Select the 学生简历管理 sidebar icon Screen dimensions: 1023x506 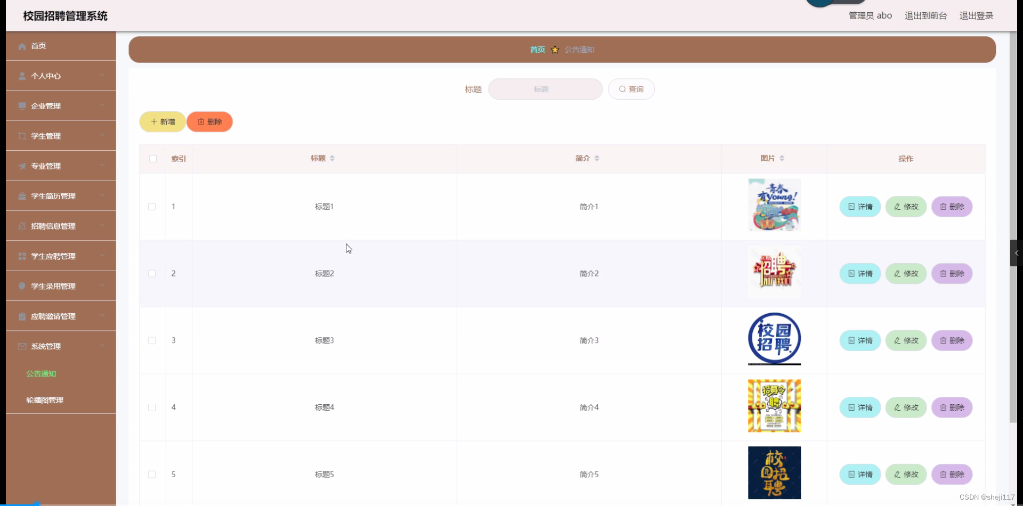[21, 195]
